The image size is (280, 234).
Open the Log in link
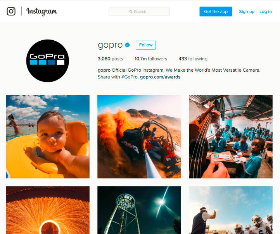click(266, 12)
